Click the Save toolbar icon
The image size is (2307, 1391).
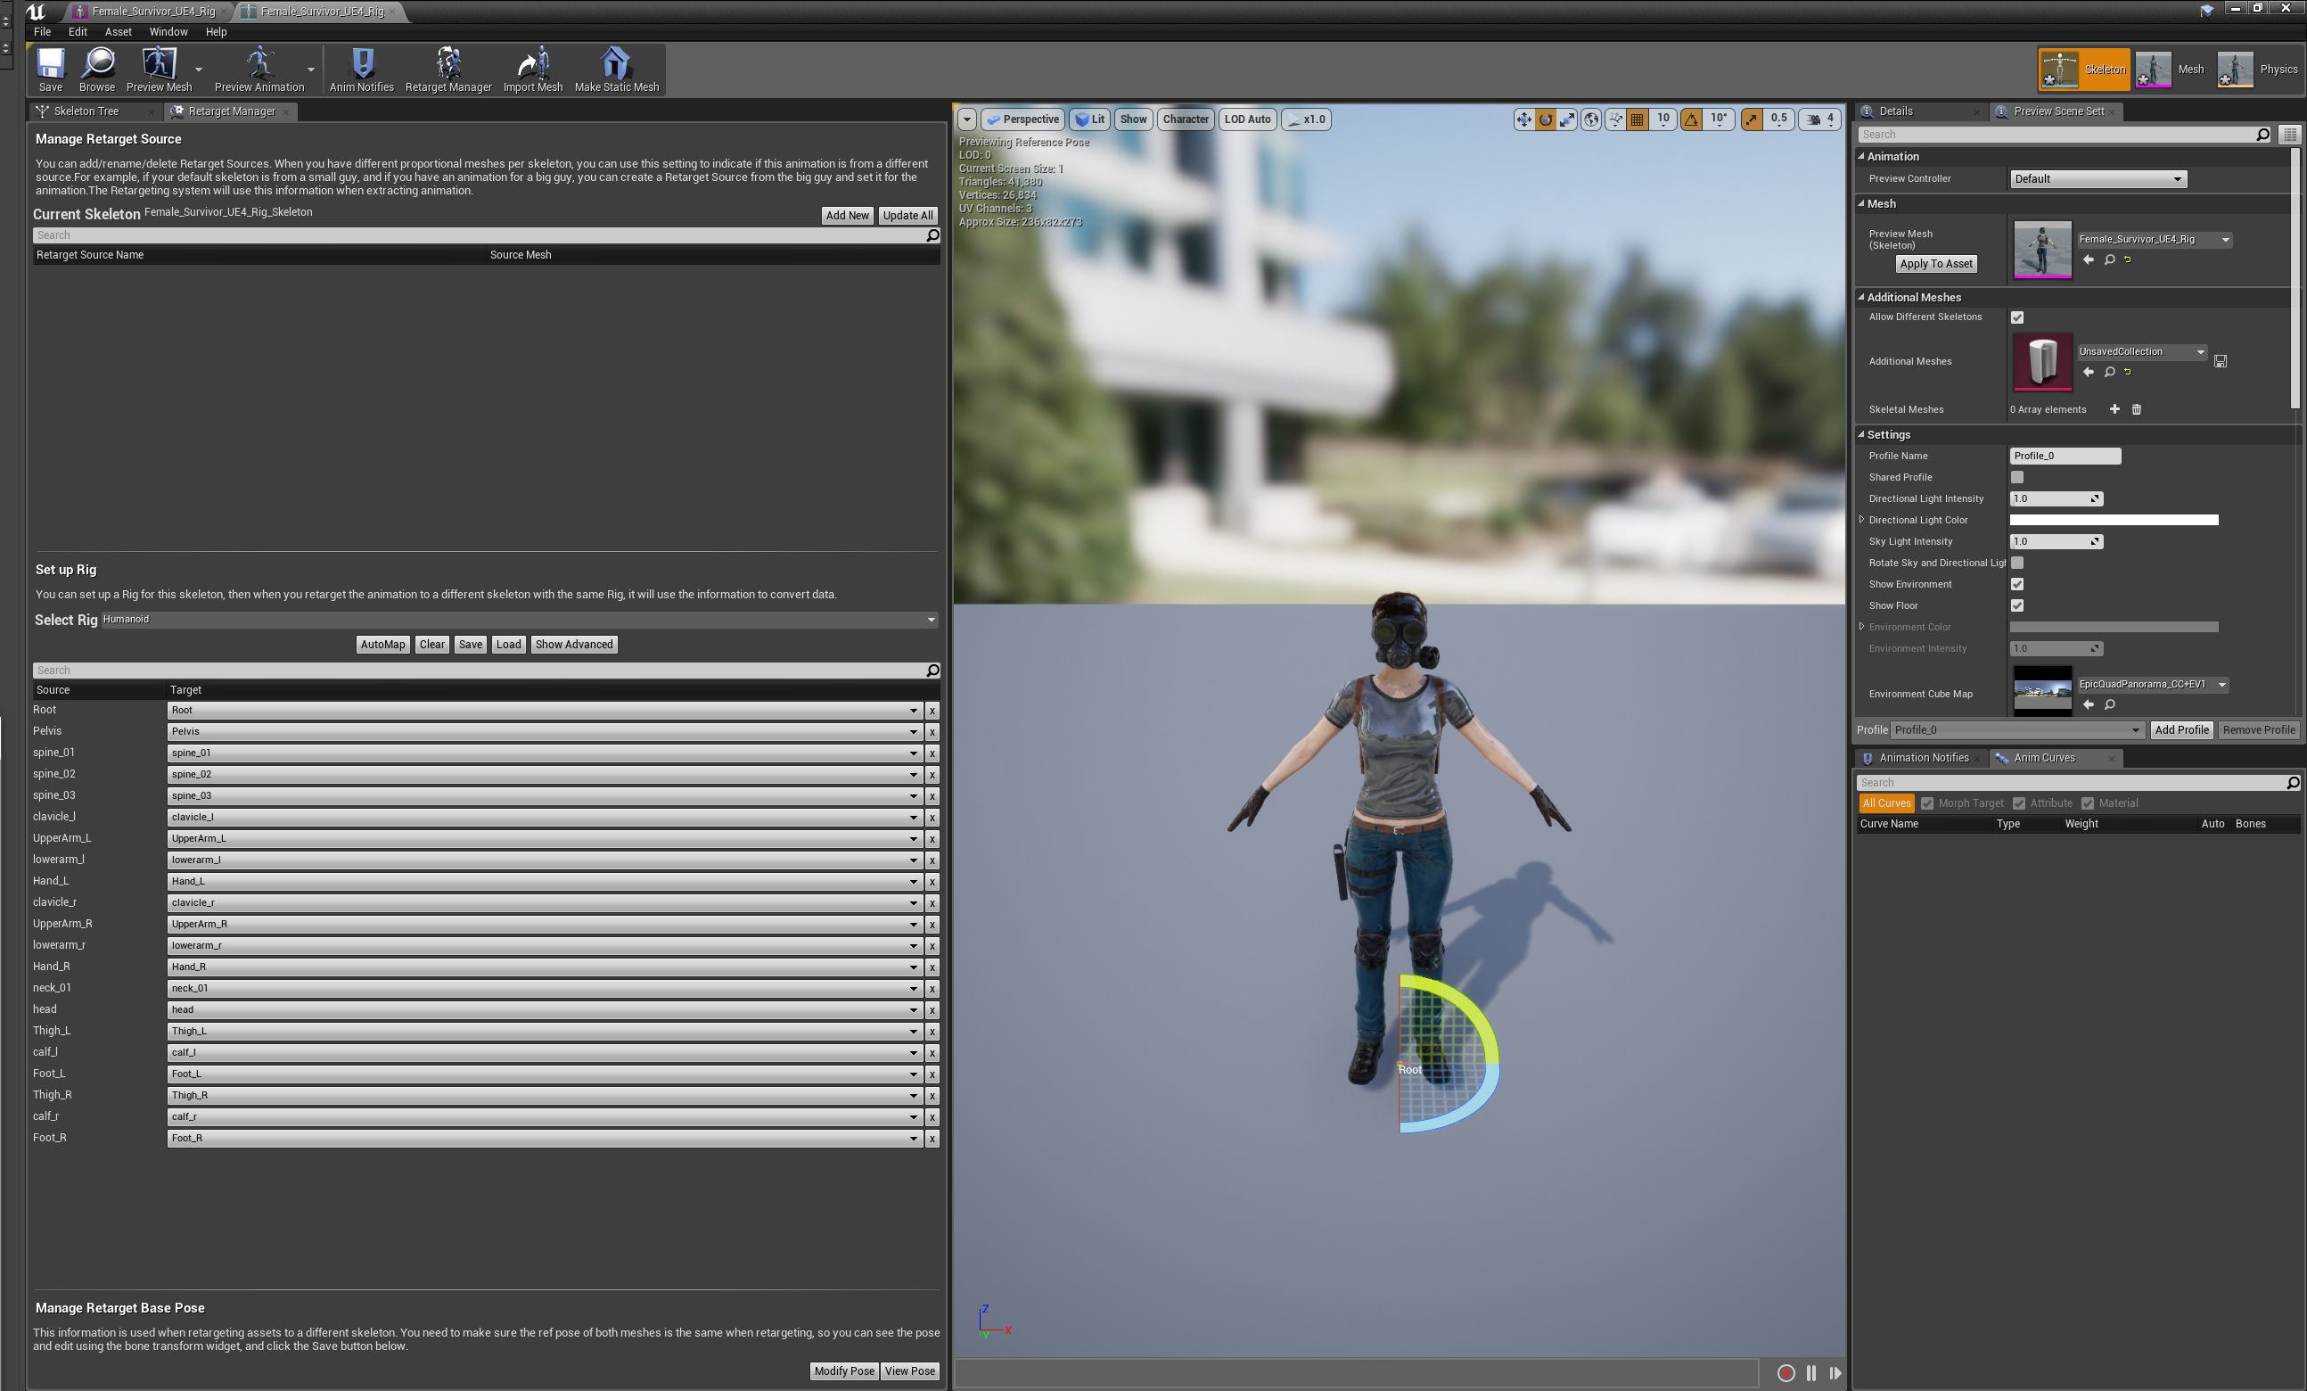click(x=51, y=70)
